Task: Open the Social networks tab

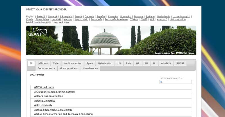Action: pos(46,68)
